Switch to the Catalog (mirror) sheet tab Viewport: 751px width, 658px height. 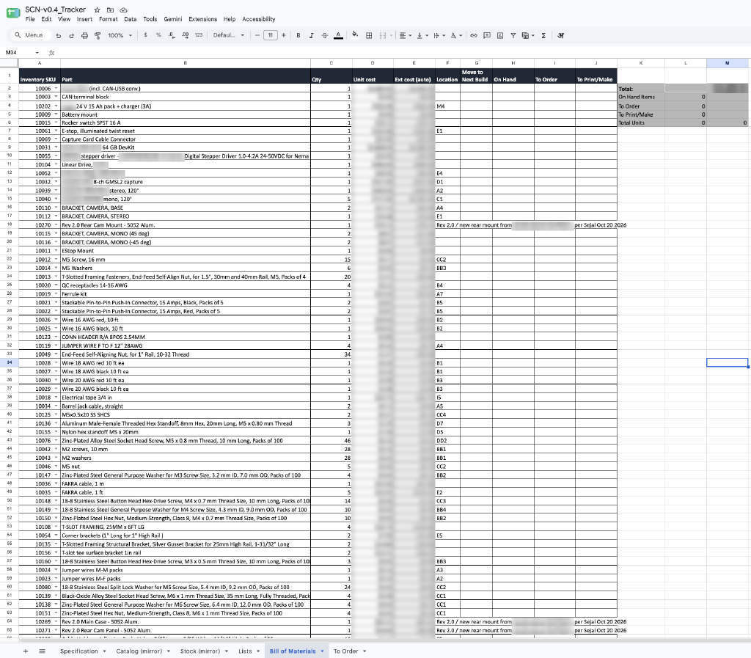(x=139, y=651)
